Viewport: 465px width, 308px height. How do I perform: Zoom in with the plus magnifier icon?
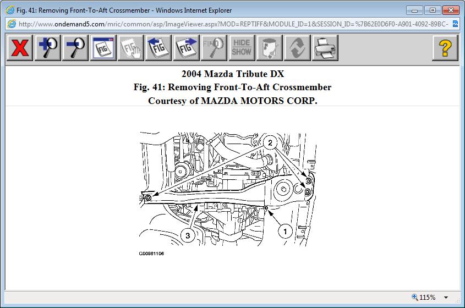coord(47,48)
